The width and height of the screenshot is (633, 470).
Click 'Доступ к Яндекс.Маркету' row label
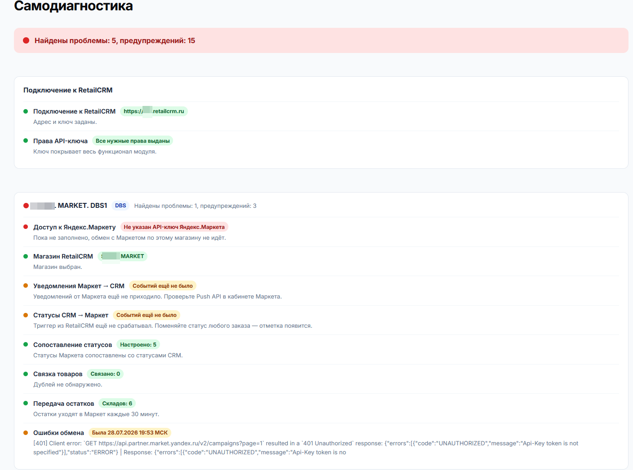click(74, 227)
